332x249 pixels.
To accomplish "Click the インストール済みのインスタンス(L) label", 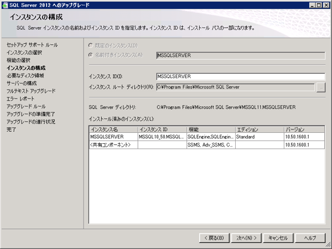I will 121,119.
